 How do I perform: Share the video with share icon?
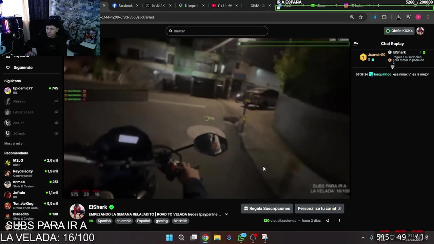328,221
